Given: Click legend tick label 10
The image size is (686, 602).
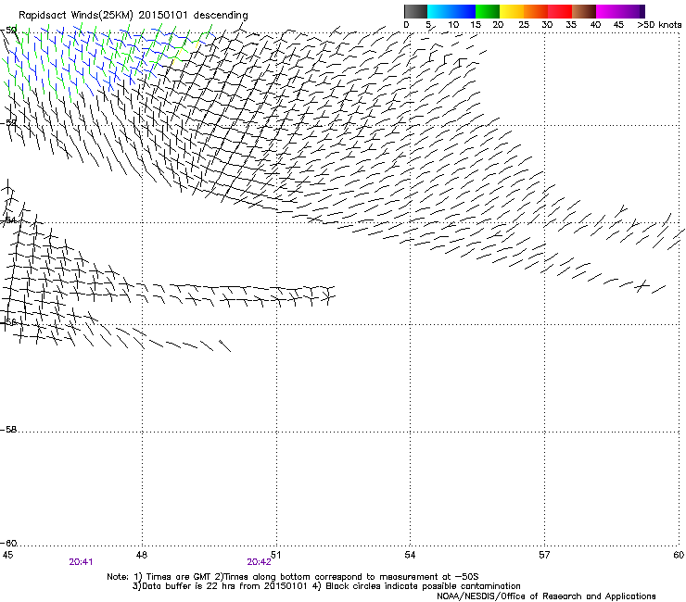Looking at the screenshot, I should [453, 24].
